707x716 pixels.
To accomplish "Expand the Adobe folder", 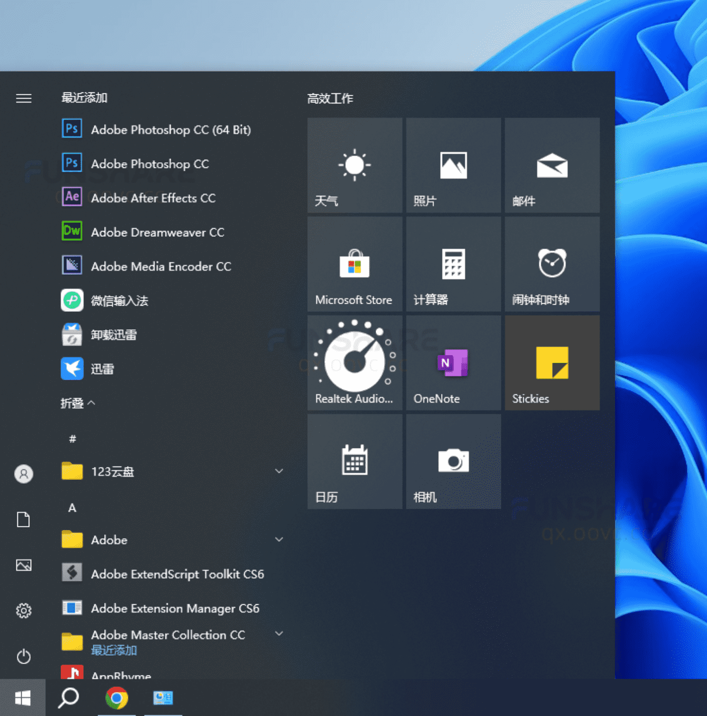I will click(x=172, y=540).
